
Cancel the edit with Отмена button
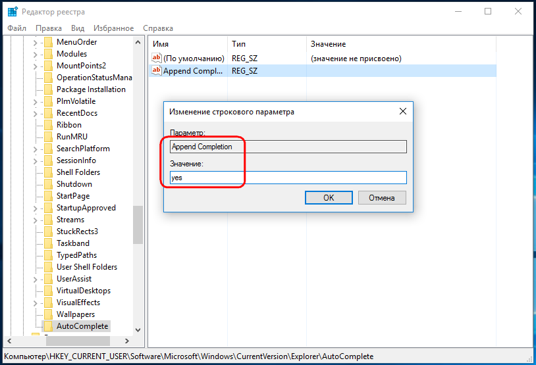382,198
